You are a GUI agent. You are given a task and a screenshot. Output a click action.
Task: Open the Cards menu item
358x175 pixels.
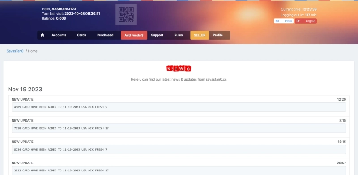point(81,35)
